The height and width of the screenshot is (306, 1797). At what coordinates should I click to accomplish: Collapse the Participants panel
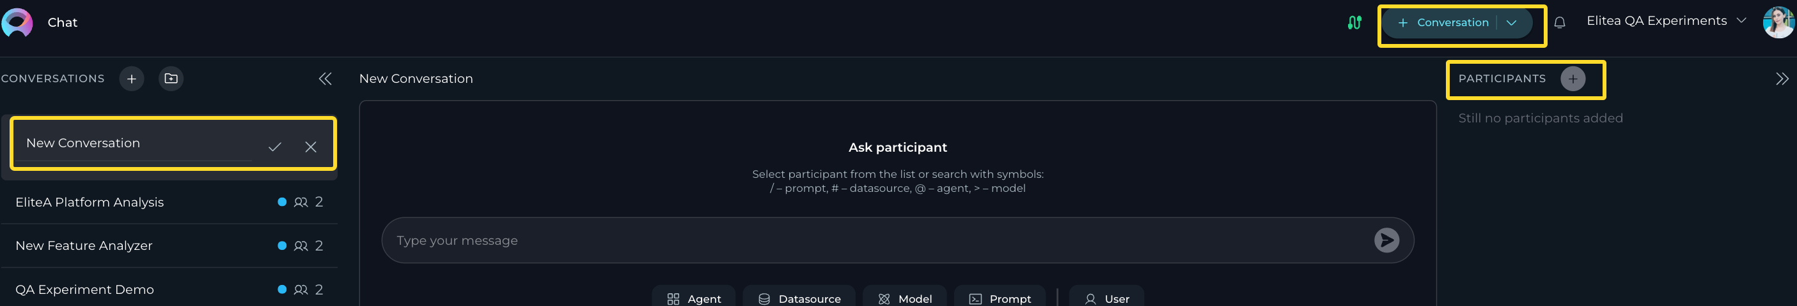pos(1782,78)
